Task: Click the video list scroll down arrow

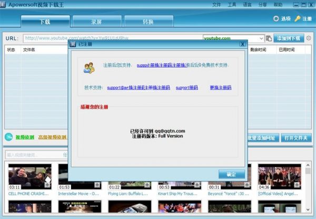Action: (x=308, y=210)
